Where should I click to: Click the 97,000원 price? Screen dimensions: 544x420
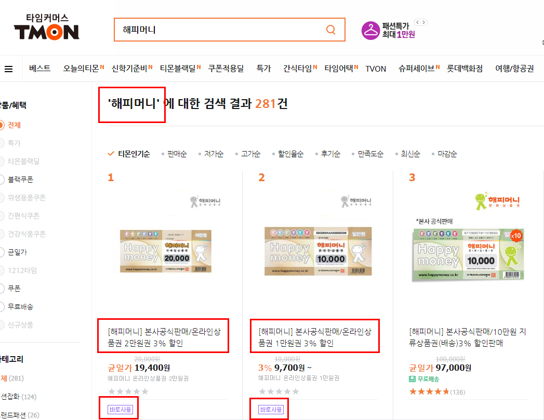454,368
